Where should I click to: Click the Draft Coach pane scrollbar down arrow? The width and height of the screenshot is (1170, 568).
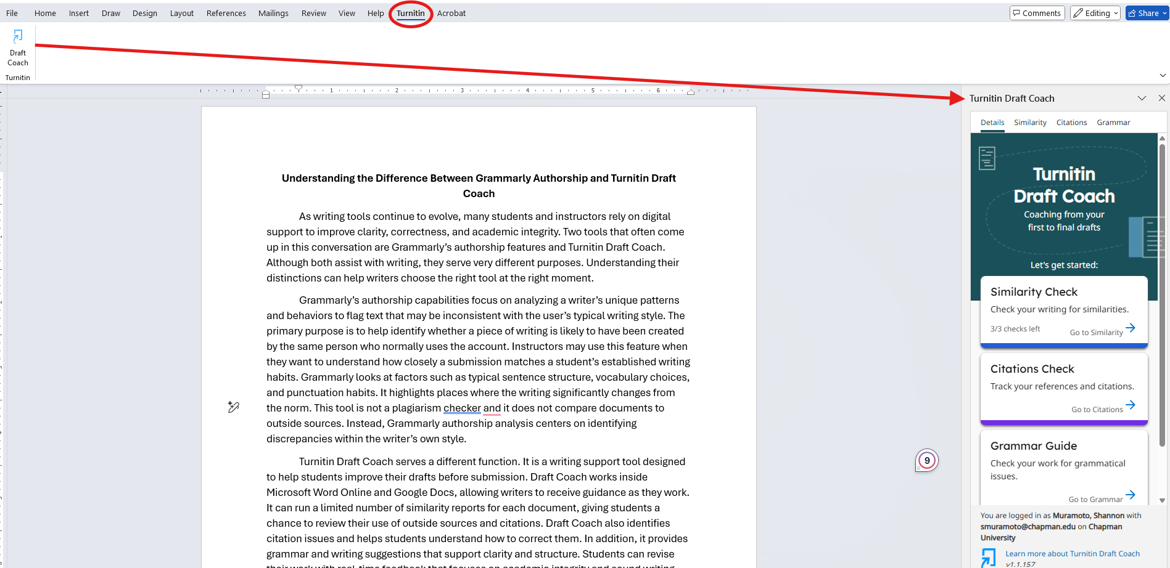1162,500
